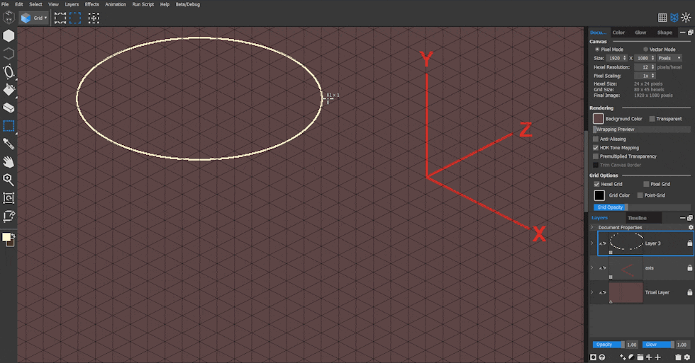Select the eraser tool

coord(9,108)
